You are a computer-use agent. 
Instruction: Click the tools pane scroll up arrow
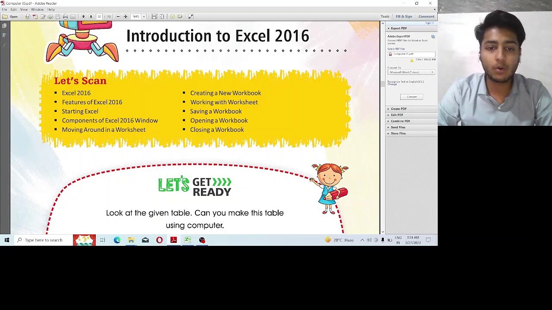point(383,24)
